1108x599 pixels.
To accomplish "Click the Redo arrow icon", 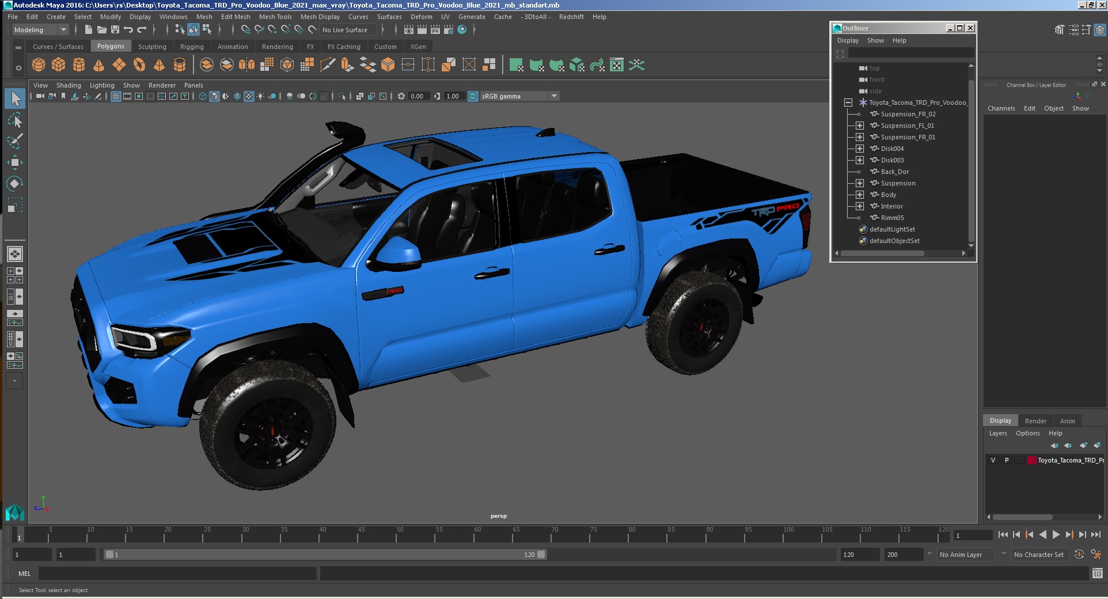I will tap(142, 29).
